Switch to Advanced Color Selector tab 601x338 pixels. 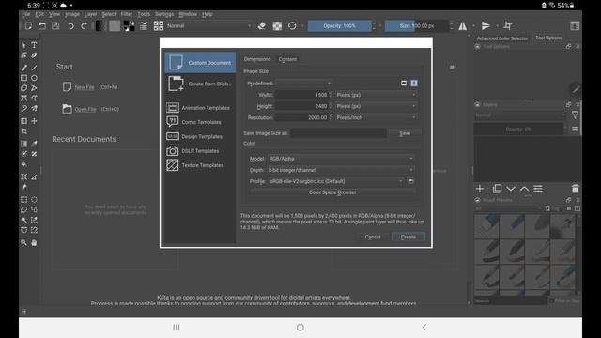point(502,38)
